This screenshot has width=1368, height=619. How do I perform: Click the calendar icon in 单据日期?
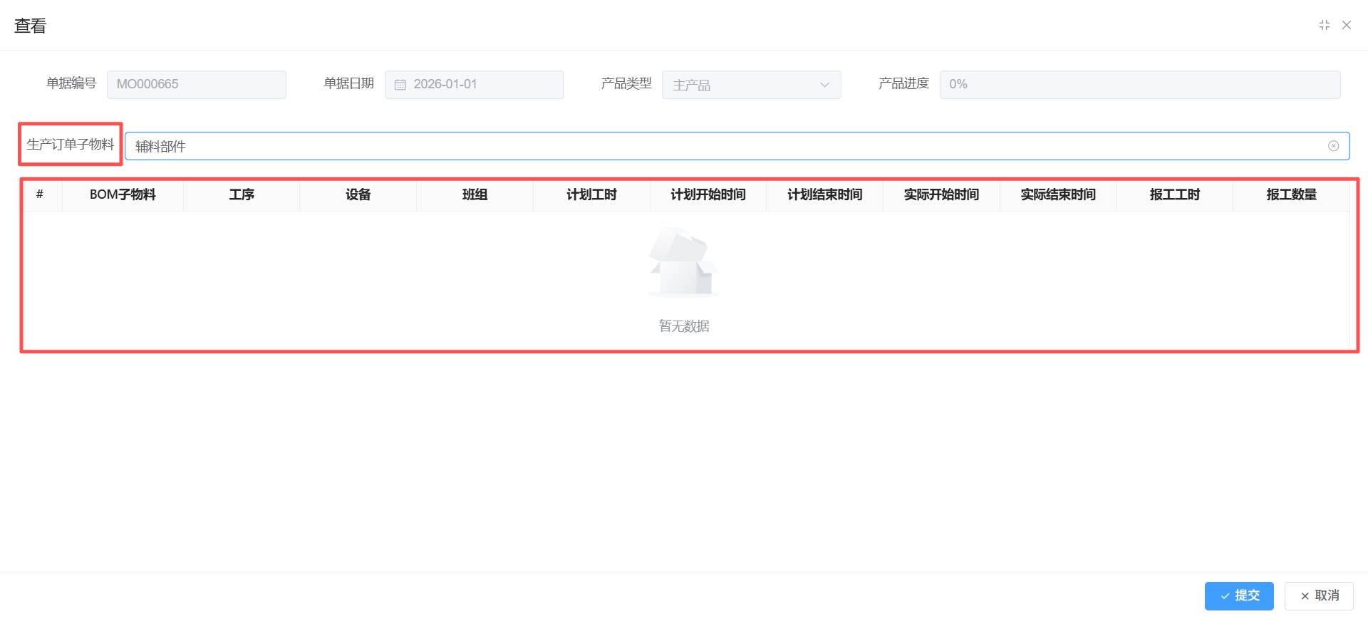(x=400, y=85)
